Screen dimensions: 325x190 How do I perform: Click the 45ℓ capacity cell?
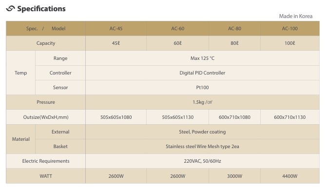click(116, 43)
